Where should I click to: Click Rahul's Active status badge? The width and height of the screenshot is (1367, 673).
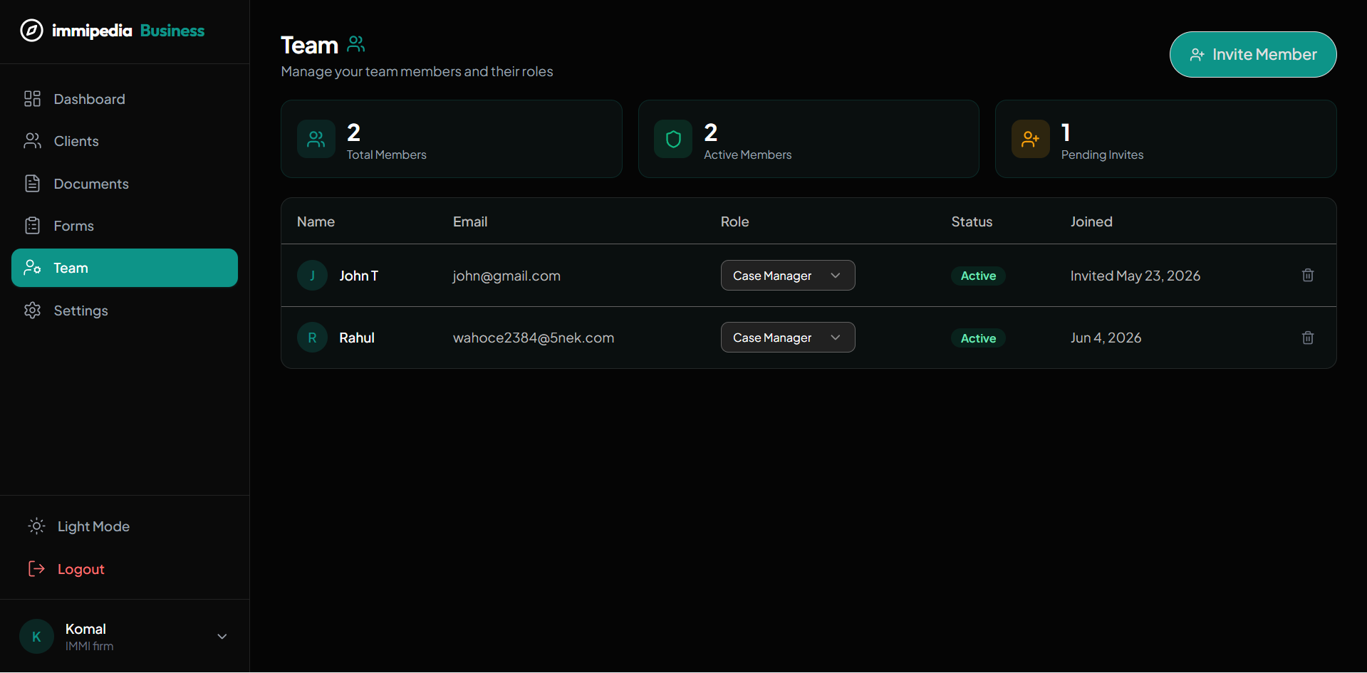978,338
